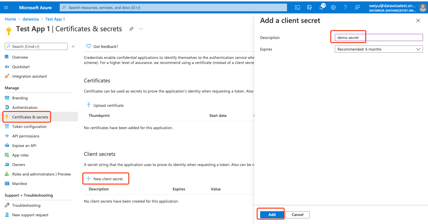Open datawiza breadcrumb link

[x=30, y=19]
